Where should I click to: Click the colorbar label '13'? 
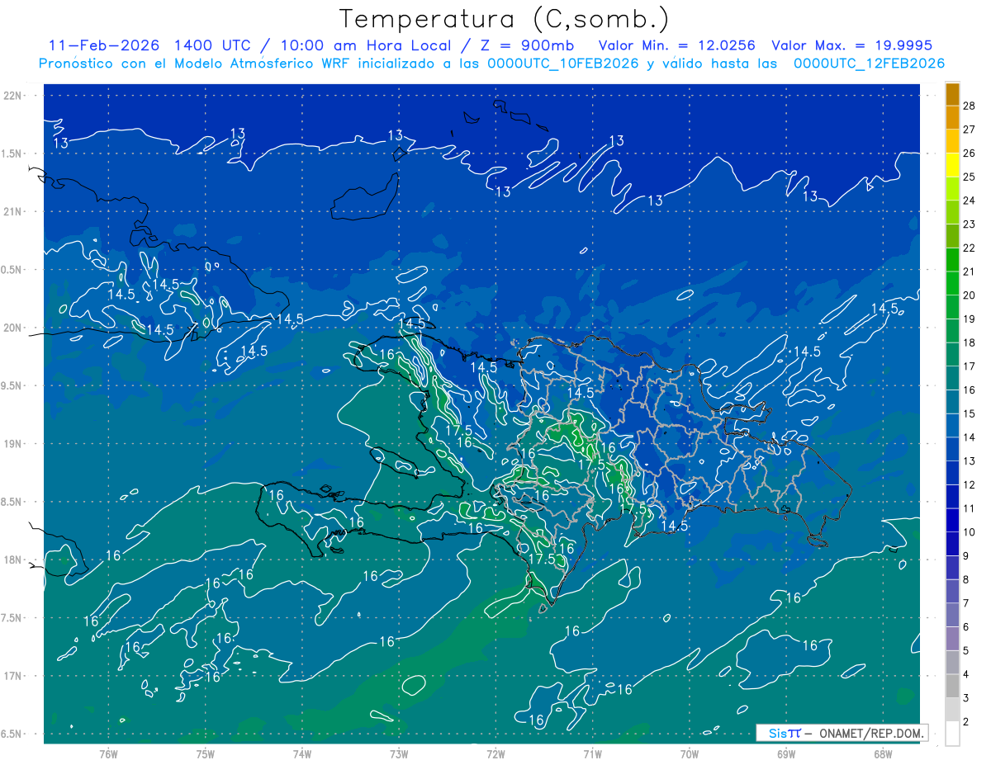coord(969,460)
